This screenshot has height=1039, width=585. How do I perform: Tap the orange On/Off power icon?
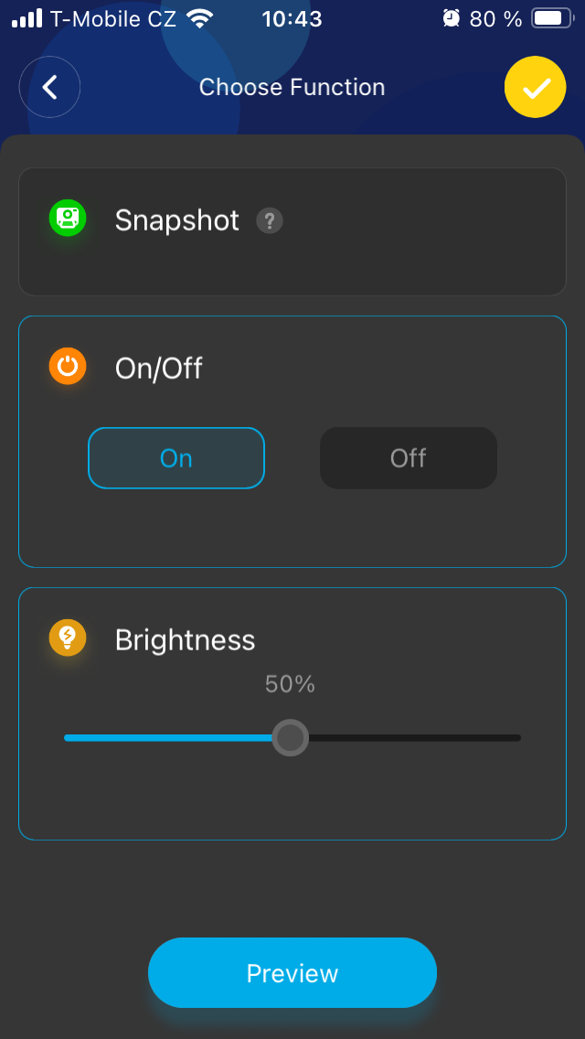[x=68, y=367]
